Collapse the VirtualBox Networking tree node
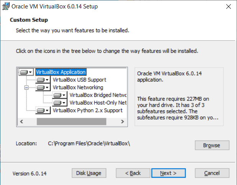The width and height of the screenshot is (237, 185). coord(26,87)
